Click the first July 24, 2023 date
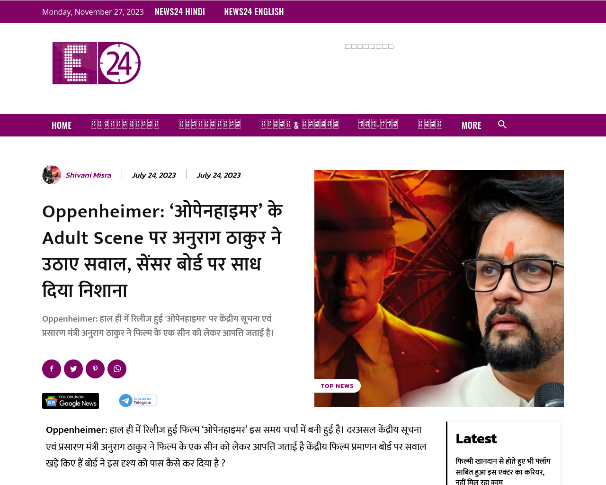 154,175
